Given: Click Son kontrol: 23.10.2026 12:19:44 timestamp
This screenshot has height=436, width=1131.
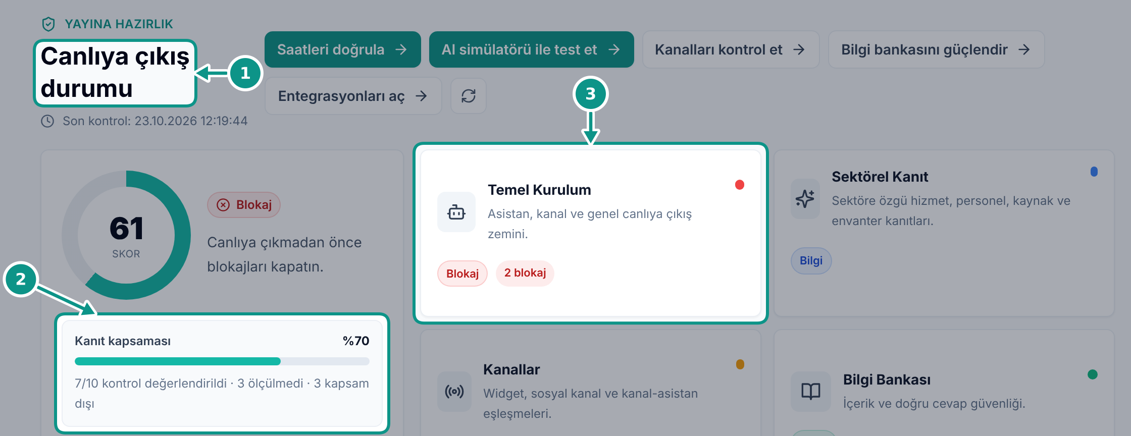Looking at the screenshot, I should click(155, 121).
